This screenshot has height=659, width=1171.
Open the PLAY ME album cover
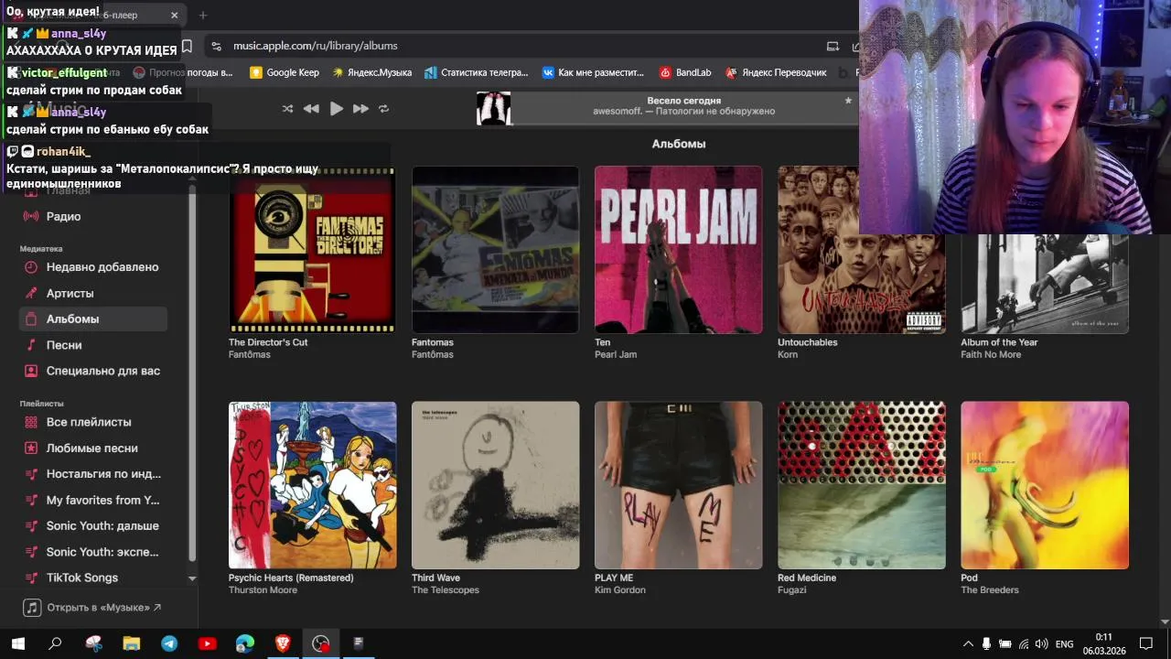(x=678, y=485)
